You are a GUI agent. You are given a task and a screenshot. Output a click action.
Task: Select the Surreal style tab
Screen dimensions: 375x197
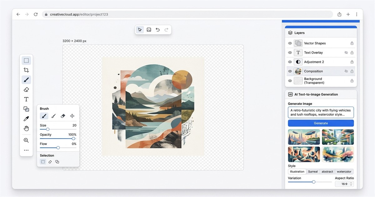313,171
